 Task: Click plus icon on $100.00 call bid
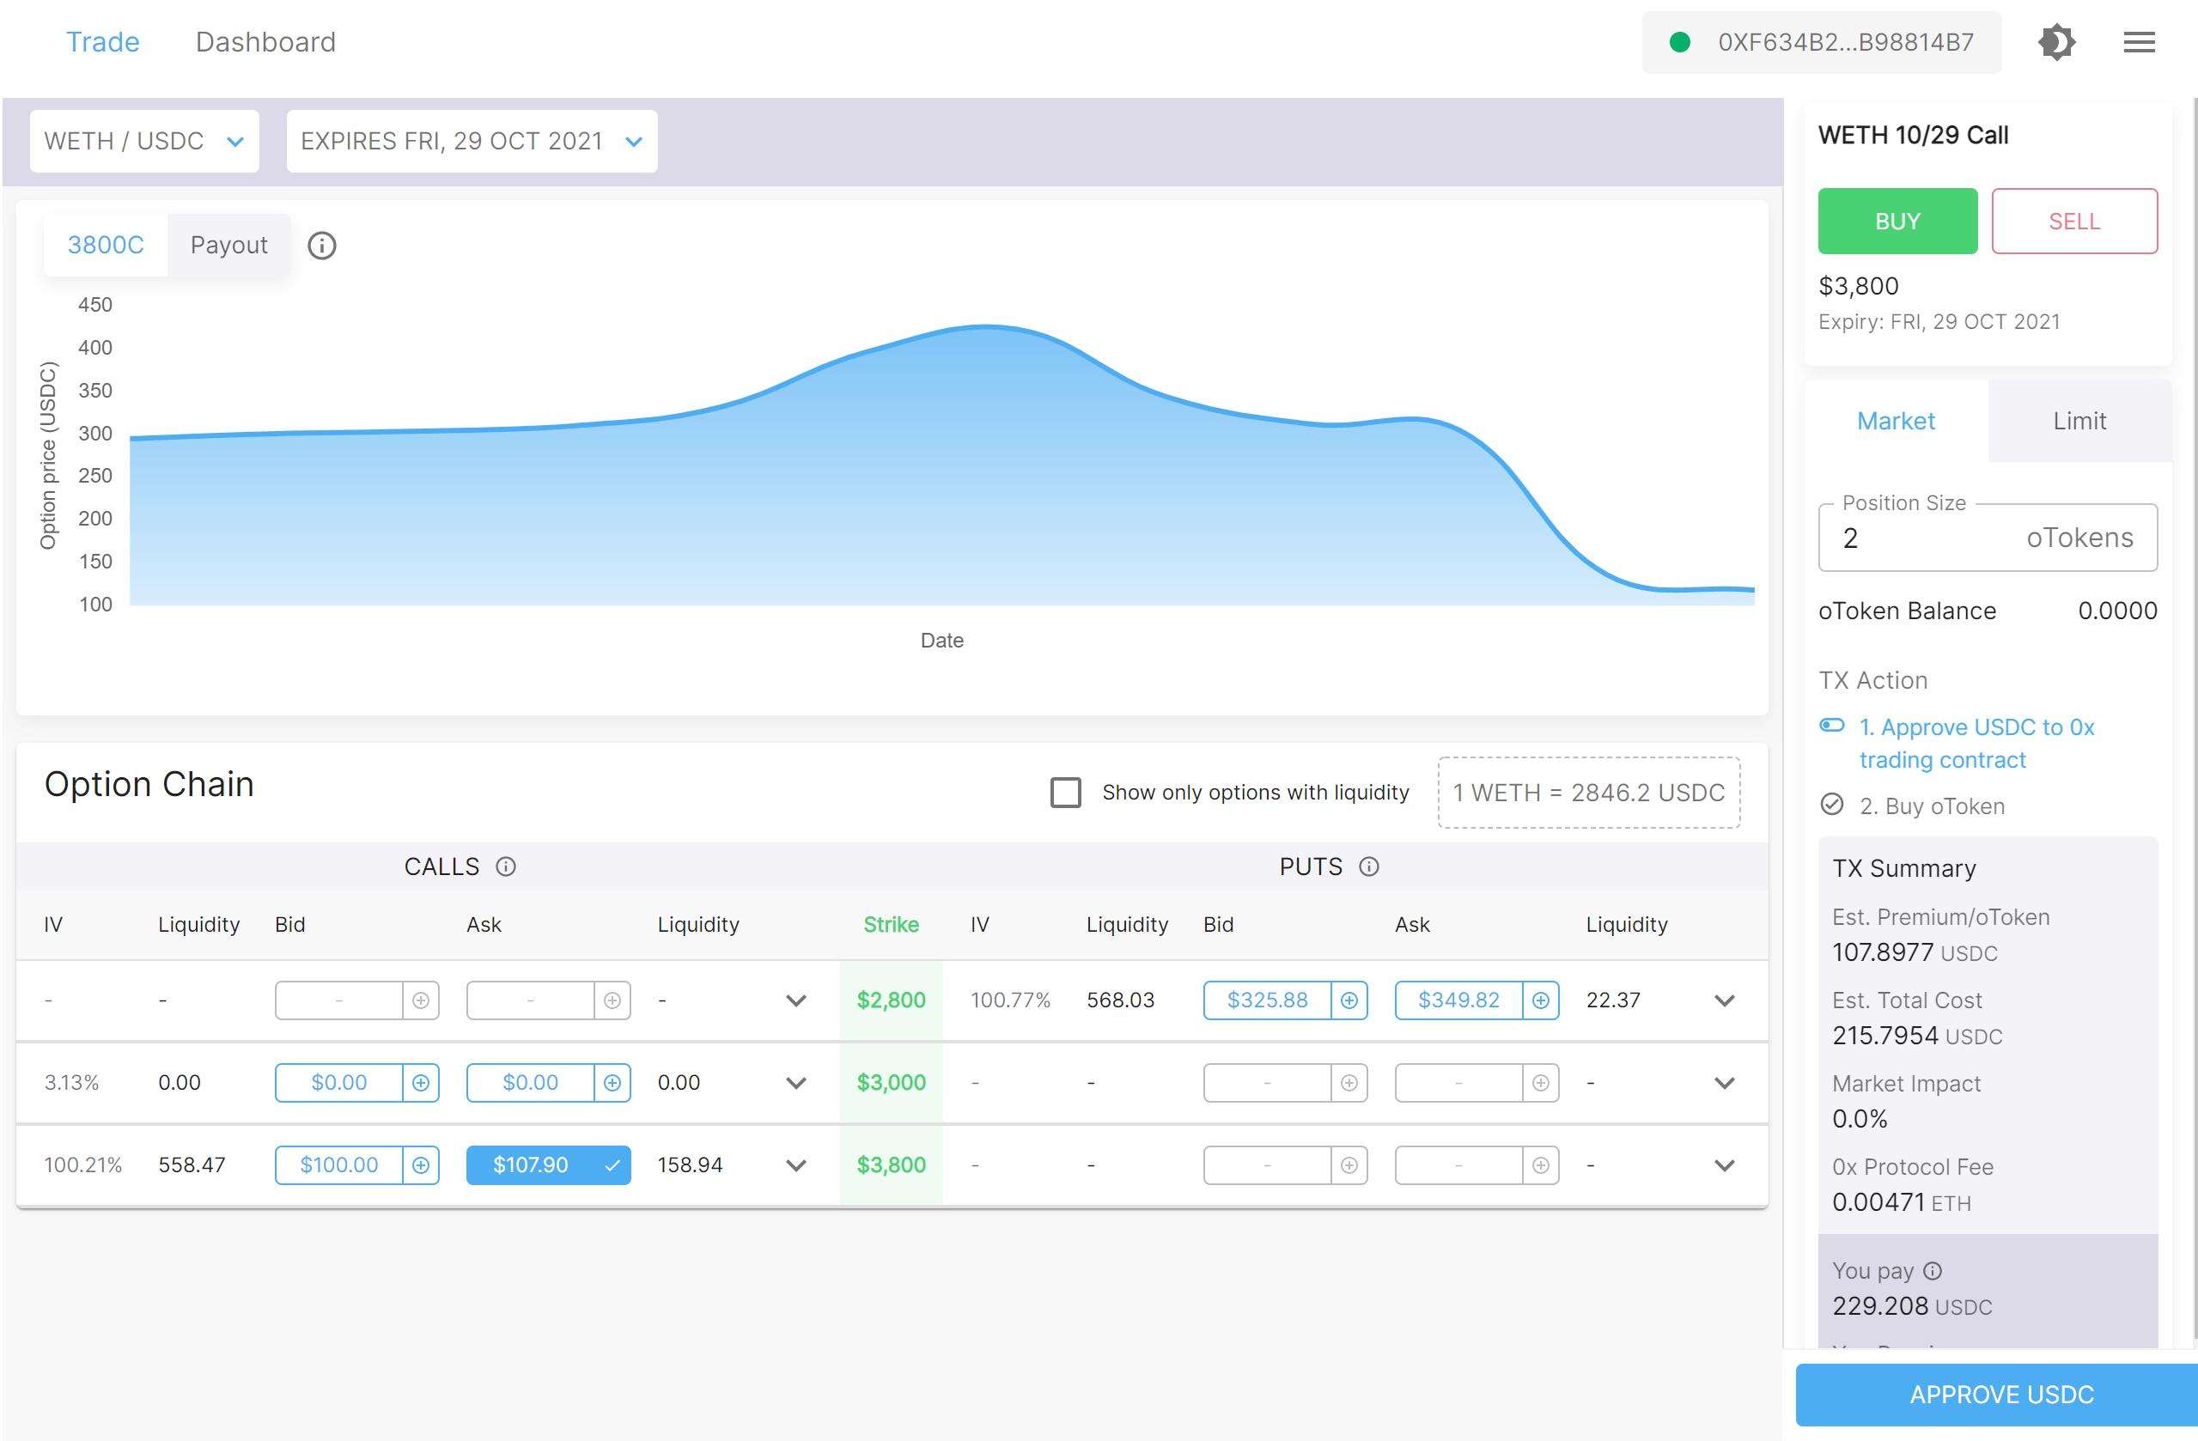(420, 1165)
